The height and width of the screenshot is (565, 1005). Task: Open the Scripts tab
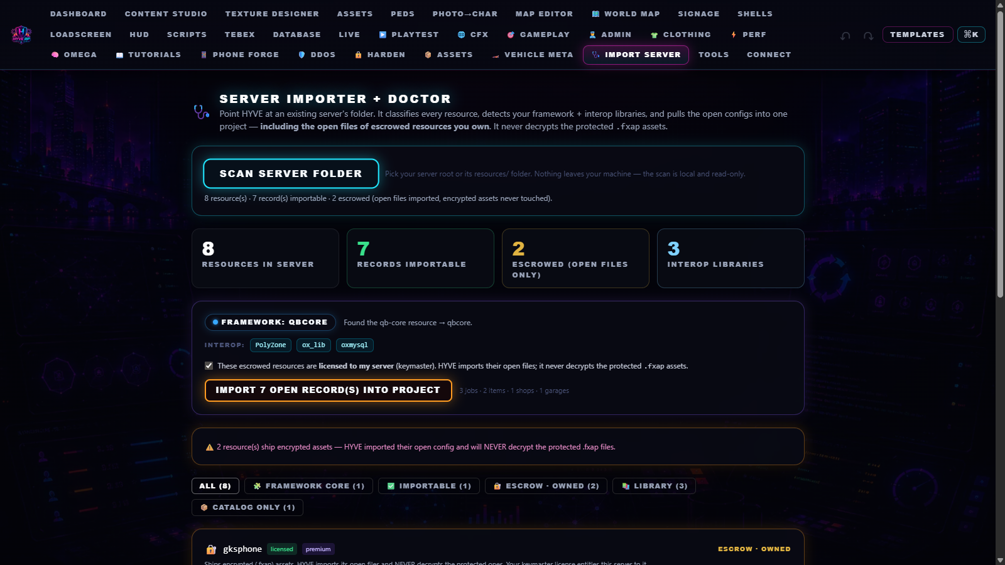click(187, 35)
